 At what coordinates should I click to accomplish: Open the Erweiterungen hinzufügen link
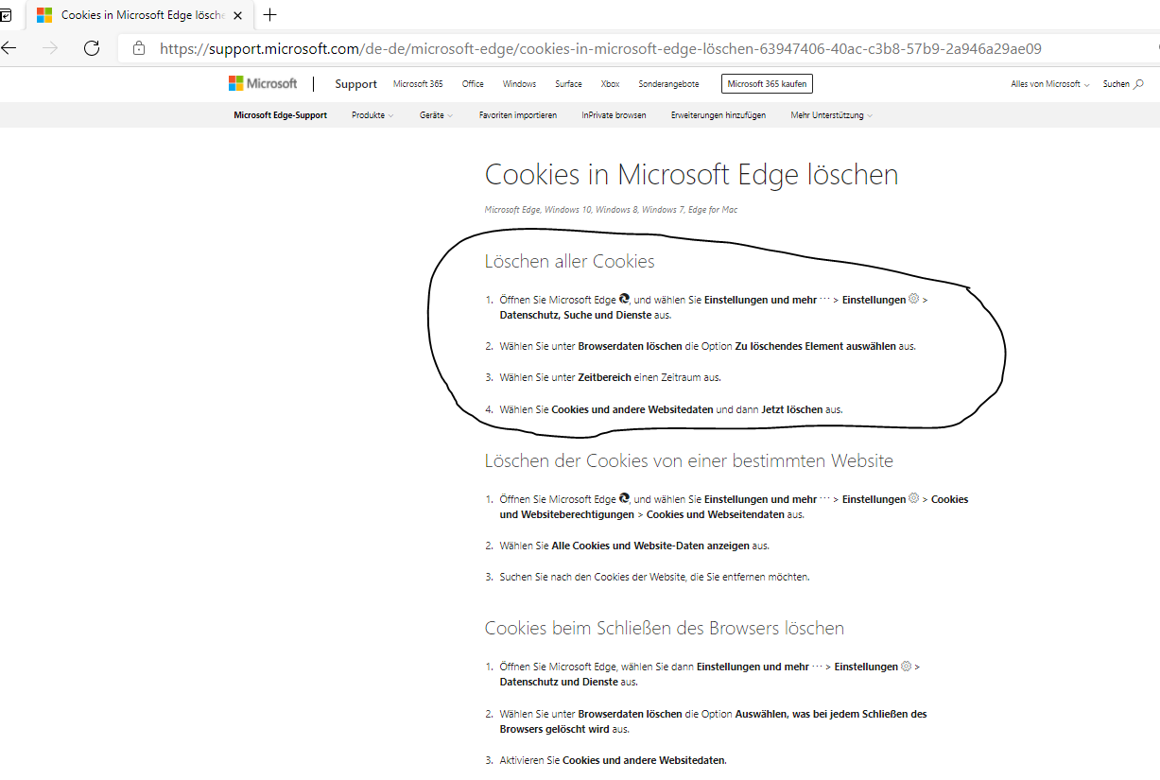point(719,115)
